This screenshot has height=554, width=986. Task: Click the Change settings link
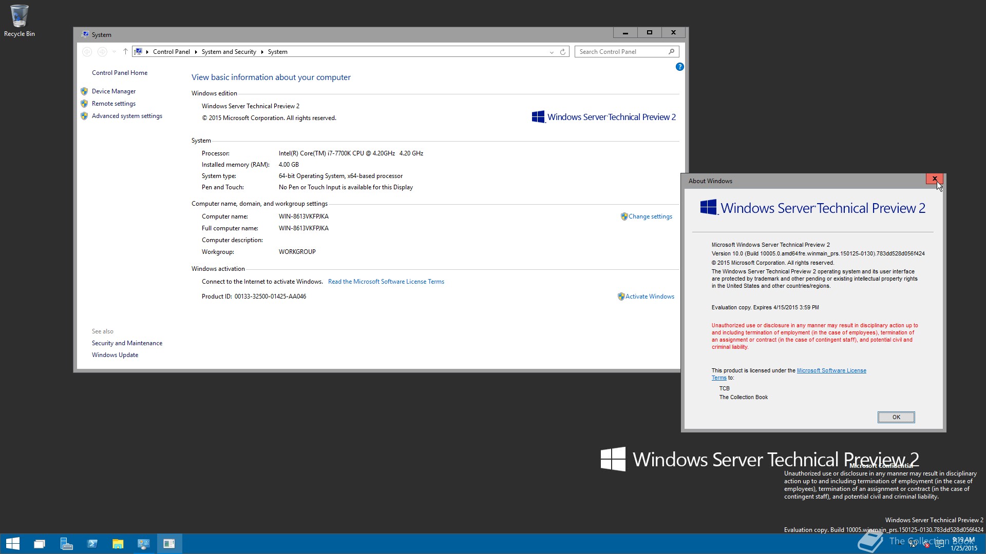[650, 216]
